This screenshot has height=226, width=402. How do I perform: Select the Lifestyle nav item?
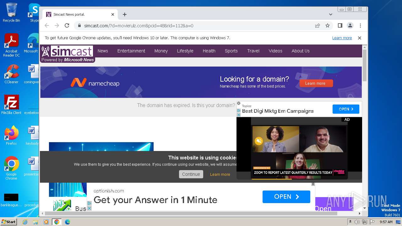click(185, 51)
